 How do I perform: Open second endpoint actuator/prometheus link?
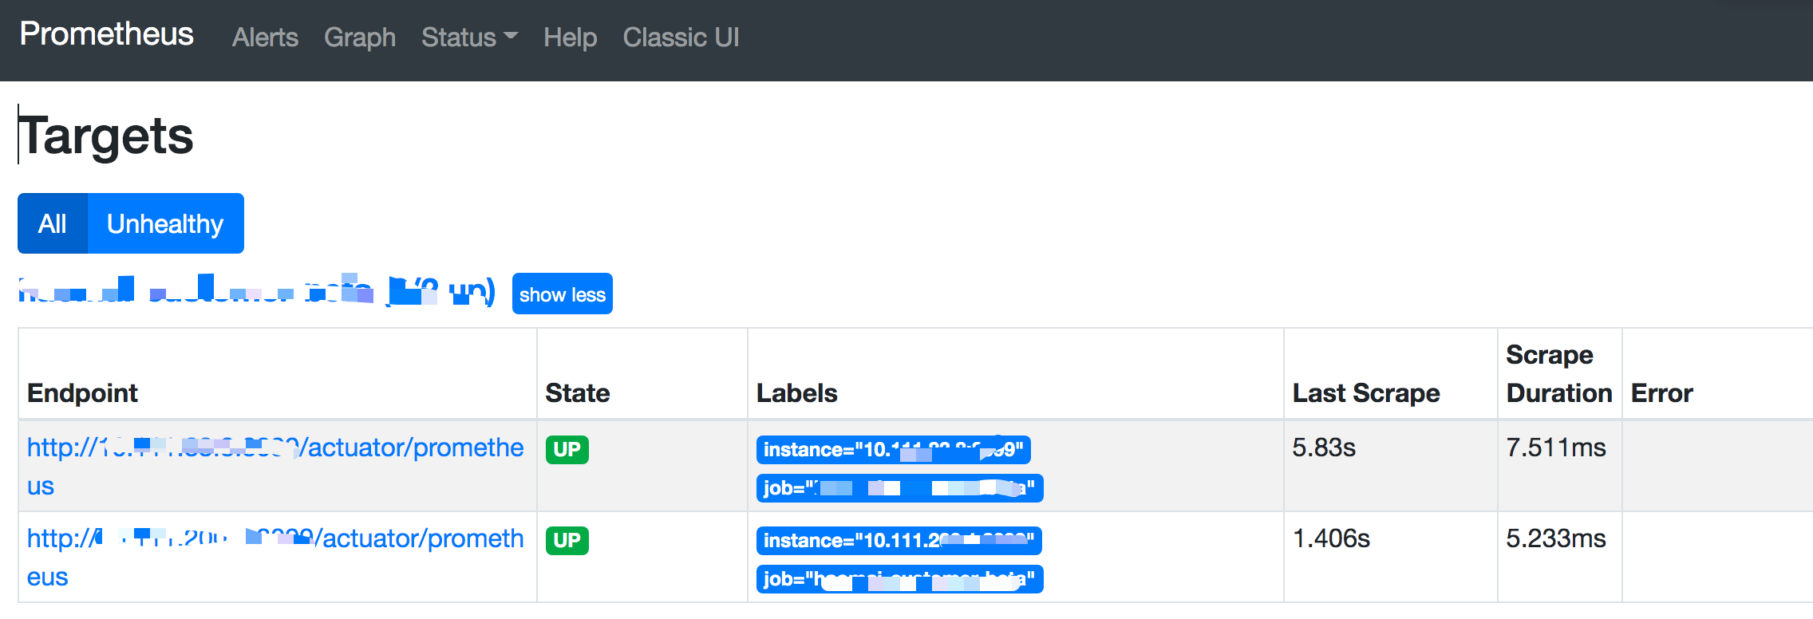coord(275,557)
